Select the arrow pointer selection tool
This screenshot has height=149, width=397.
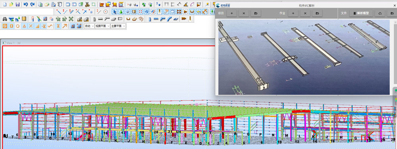(x=114, y=12)
